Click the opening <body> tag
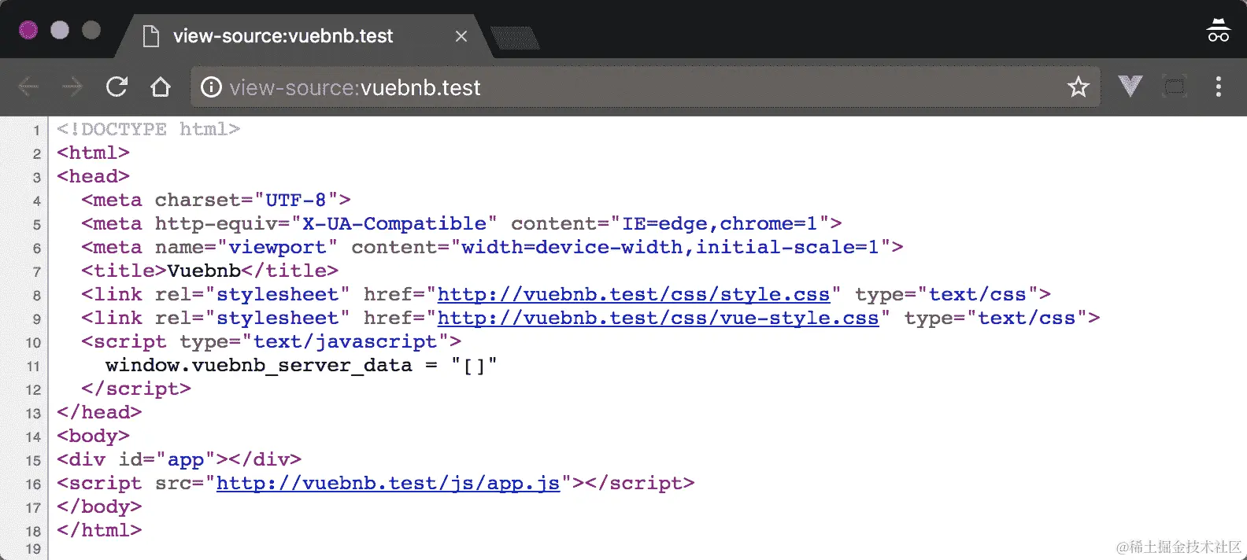The width and height of the screenshot is (1247, 560). pos(93,436)
